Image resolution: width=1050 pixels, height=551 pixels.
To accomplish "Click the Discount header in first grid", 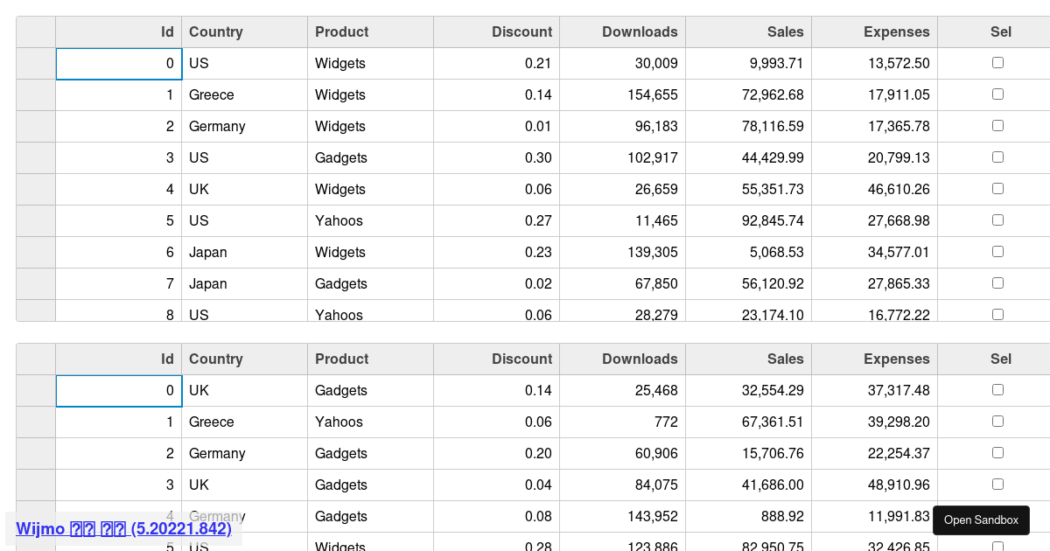I will [x=521, y=31].
